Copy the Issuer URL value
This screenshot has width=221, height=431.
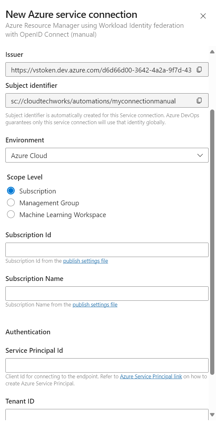pyautogui.click(x=199, y=69)
